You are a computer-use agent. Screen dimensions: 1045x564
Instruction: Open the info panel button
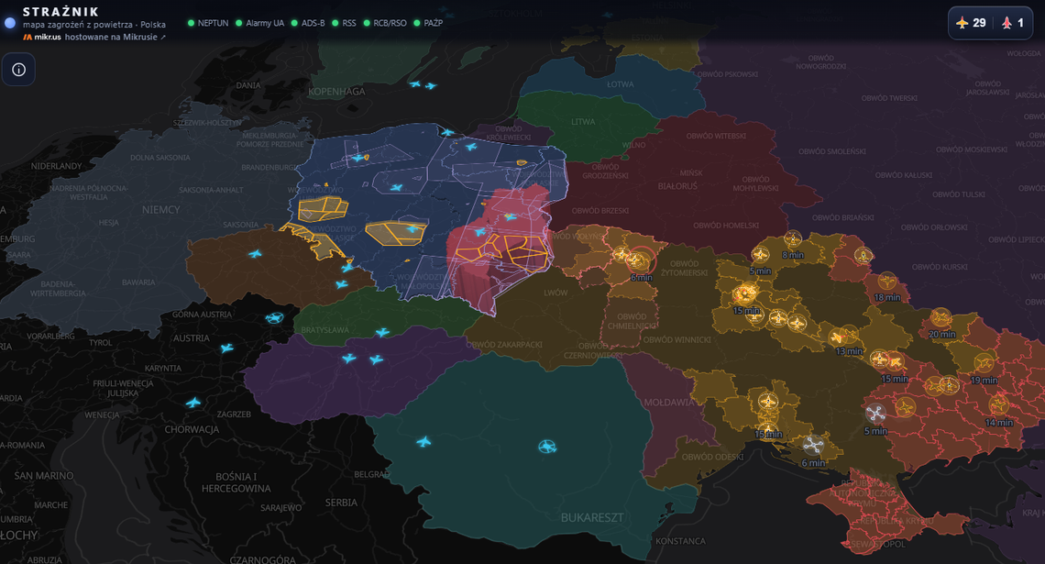18,70
